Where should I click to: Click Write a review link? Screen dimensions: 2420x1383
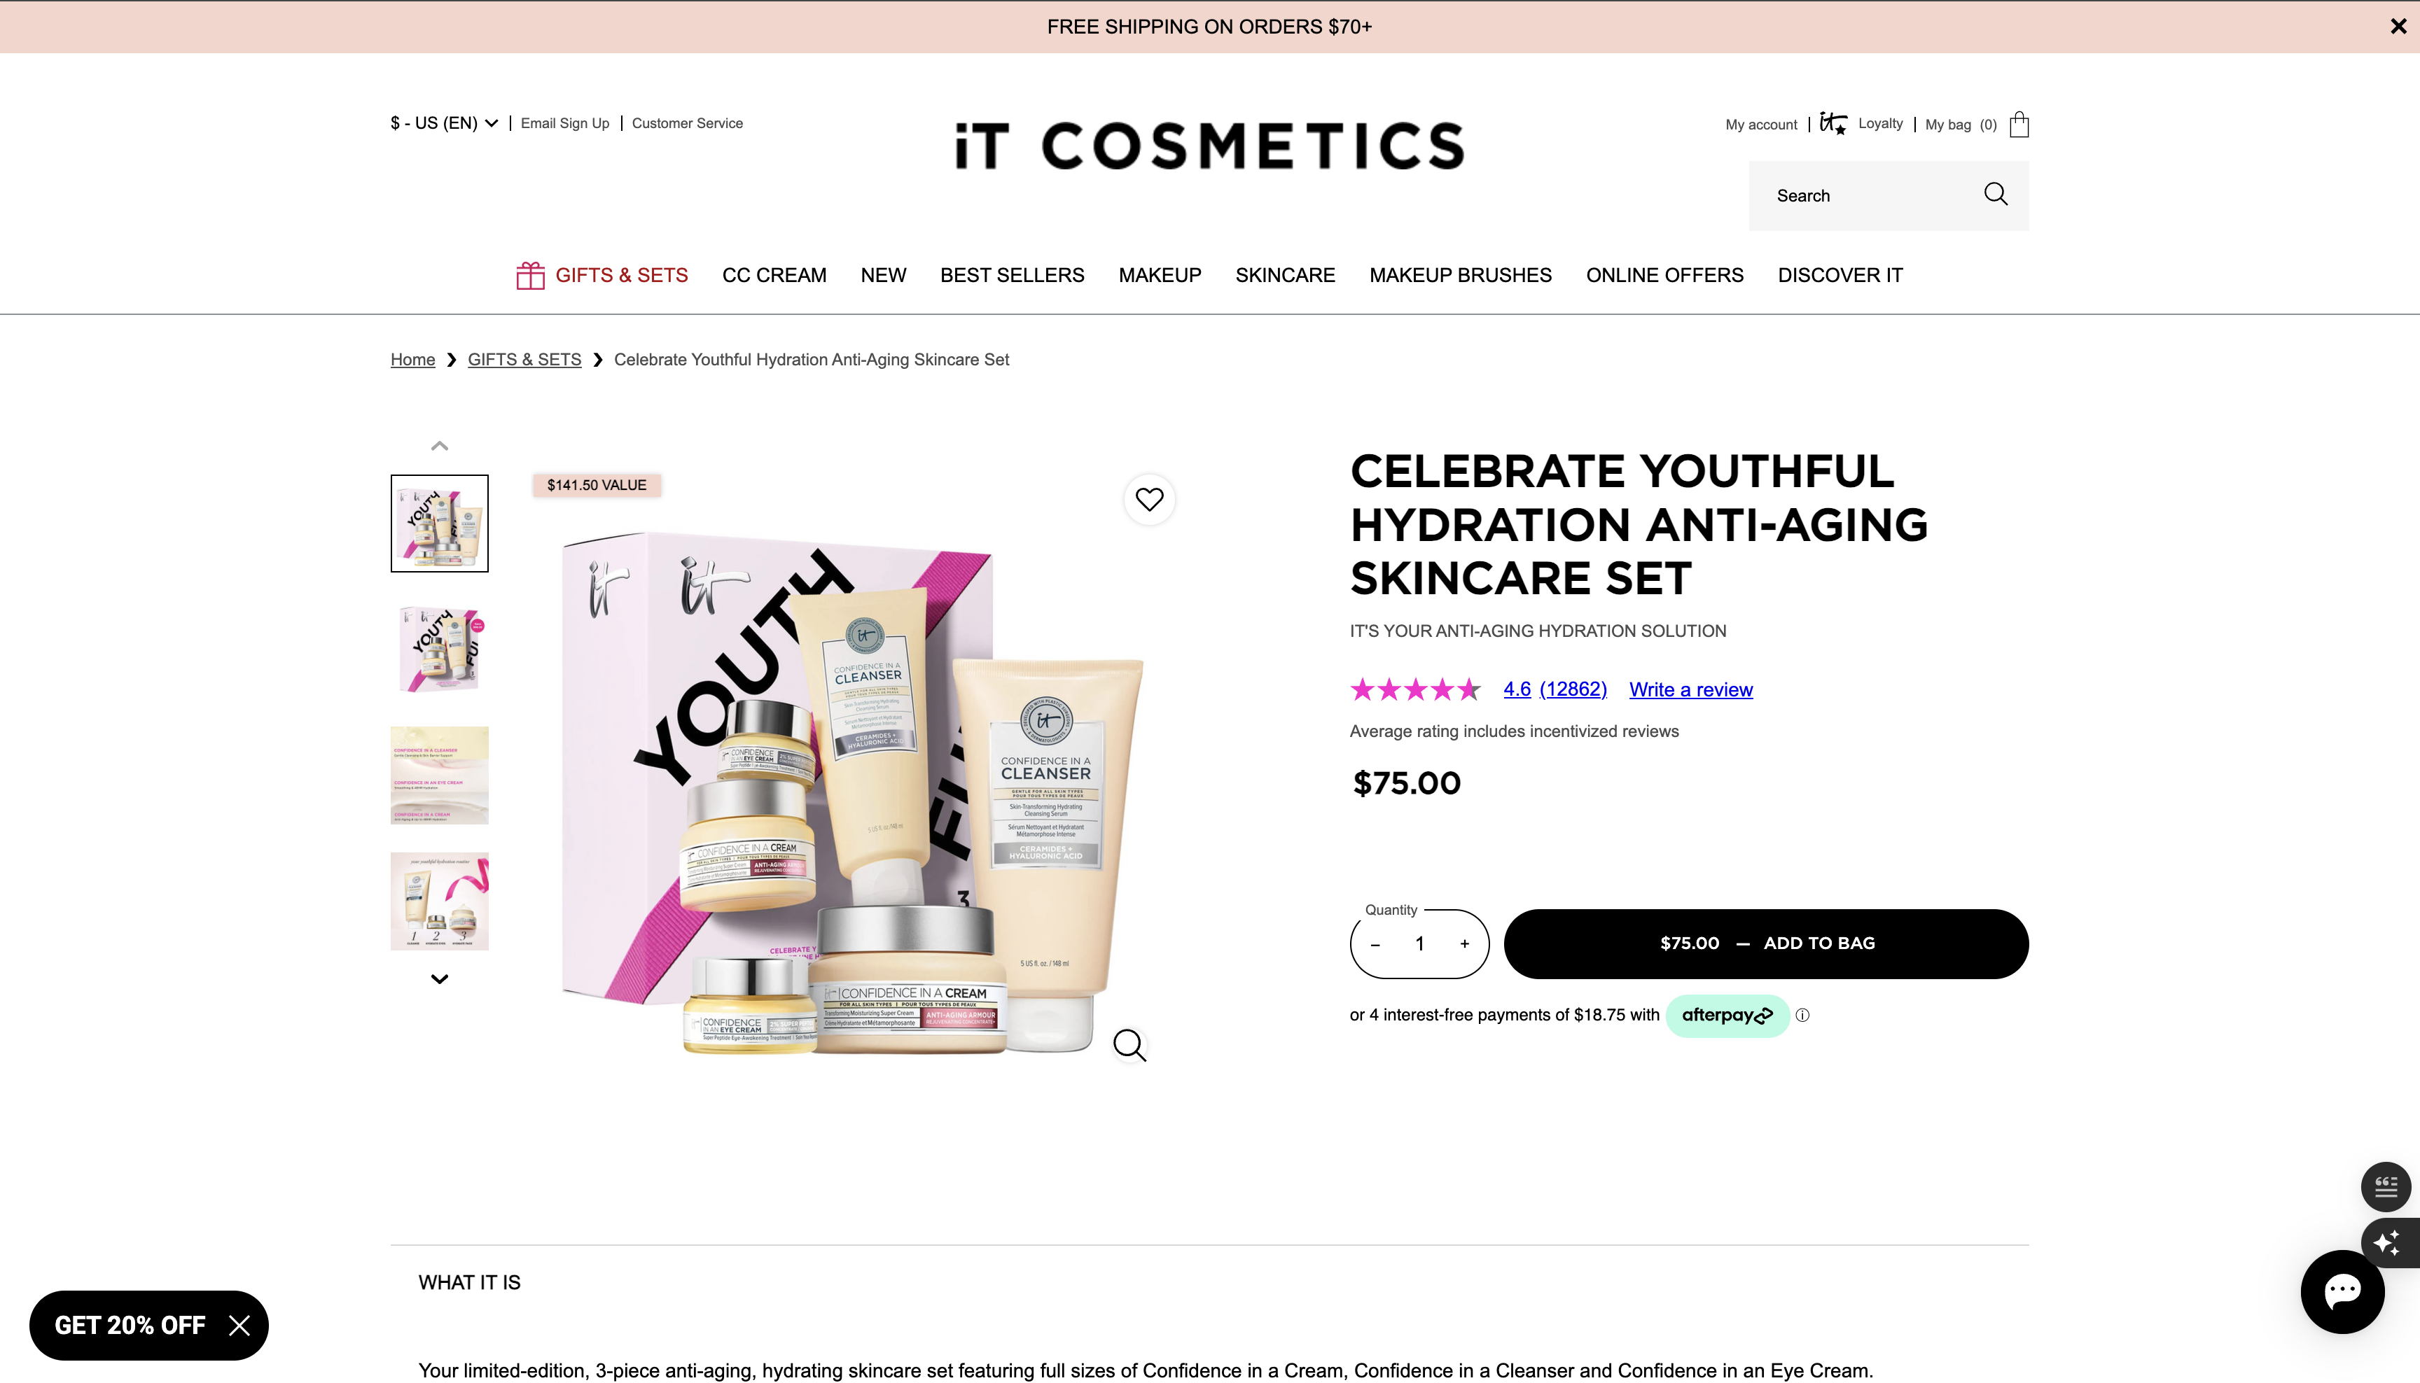tap(1690, 689)
